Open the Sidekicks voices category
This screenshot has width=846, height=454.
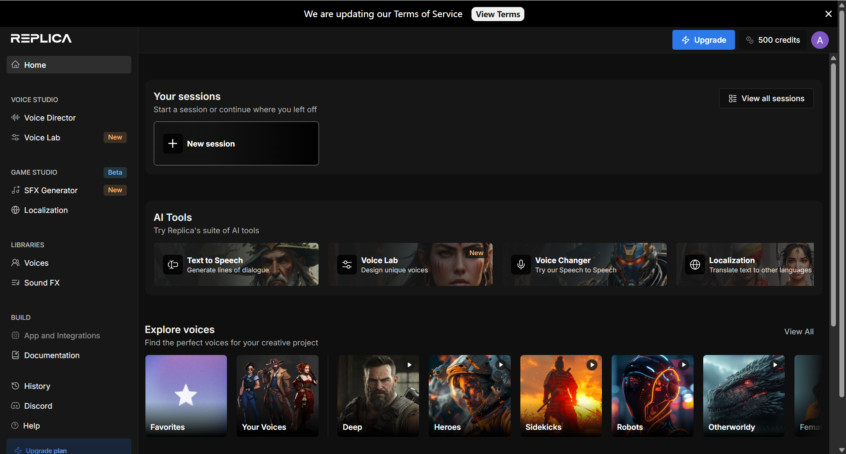[561, 396]
